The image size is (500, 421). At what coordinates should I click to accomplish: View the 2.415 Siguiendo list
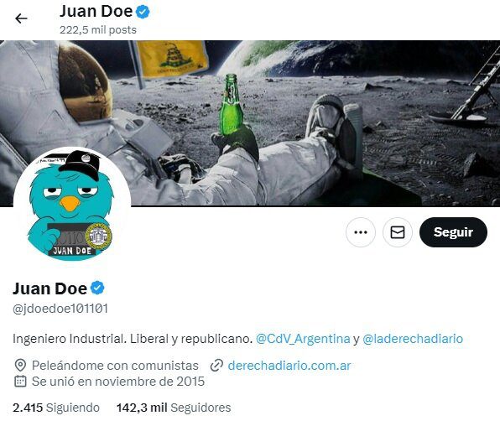[56, 408]
